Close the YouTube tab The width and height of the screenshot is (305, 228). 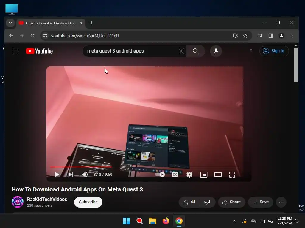point(81,23)
